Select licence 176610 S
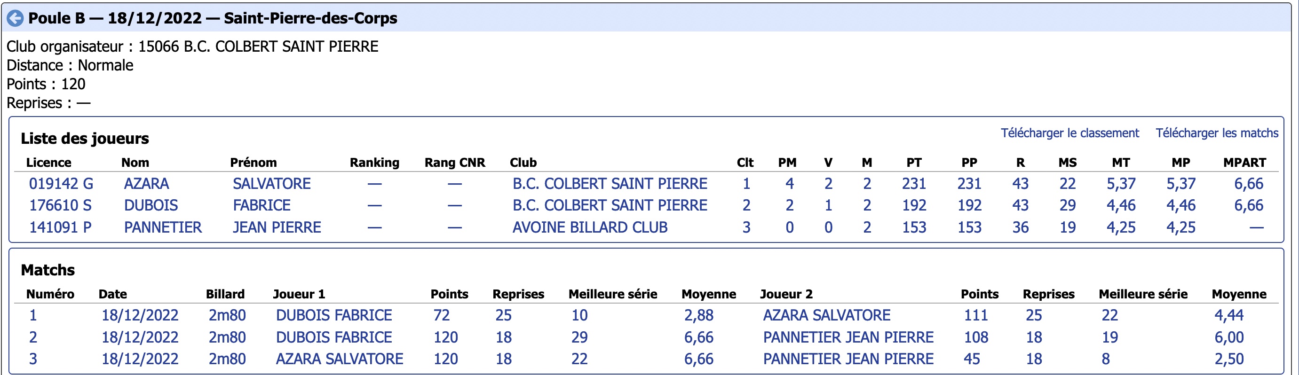The image size is (1299, 375). pos(61,205)
